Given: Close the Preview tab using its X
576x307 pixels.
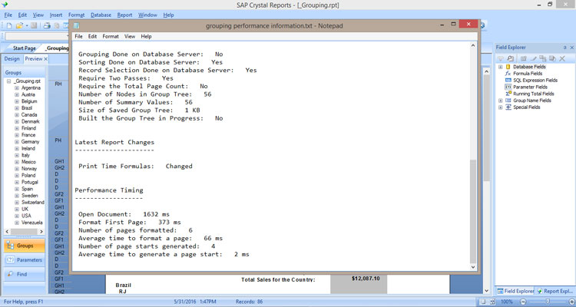Looking at the screenshot, I should [45, 59].
